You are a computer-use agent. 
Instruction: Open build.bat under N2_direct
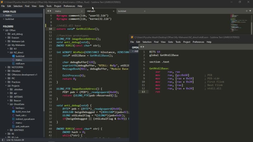(x=20, y=56)
